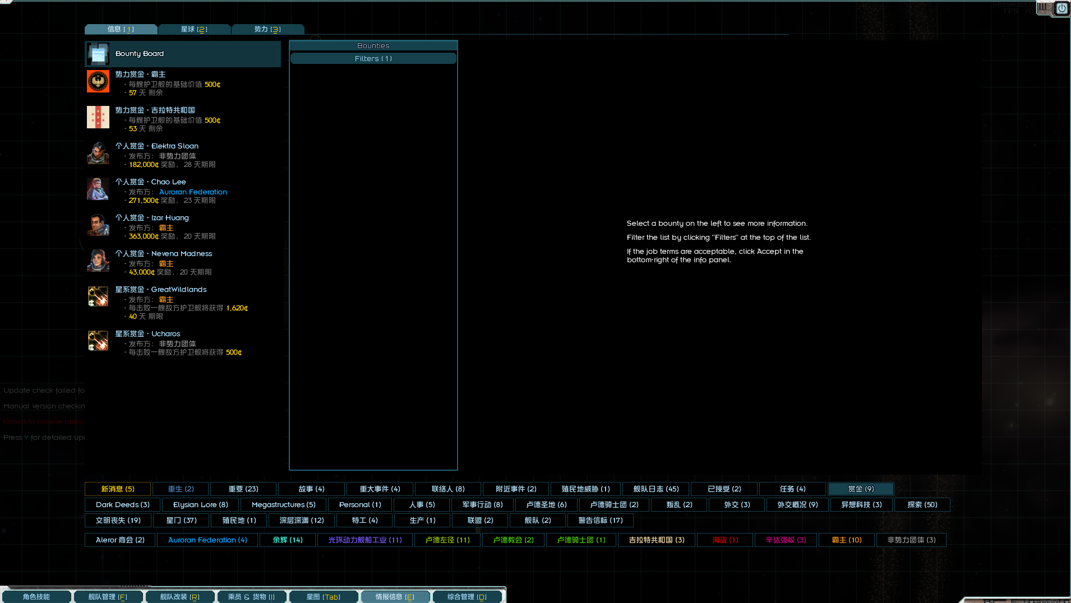Open the Ucharos system bounty icon
Image resolution: width=1071 pixels, height=603 pixels.
98,341
